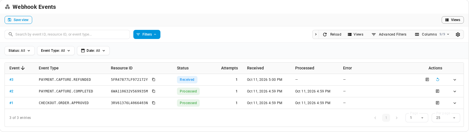Screen dimensions: 469x132
Task: Open the Views button at top right
Action: pos(453,20)
